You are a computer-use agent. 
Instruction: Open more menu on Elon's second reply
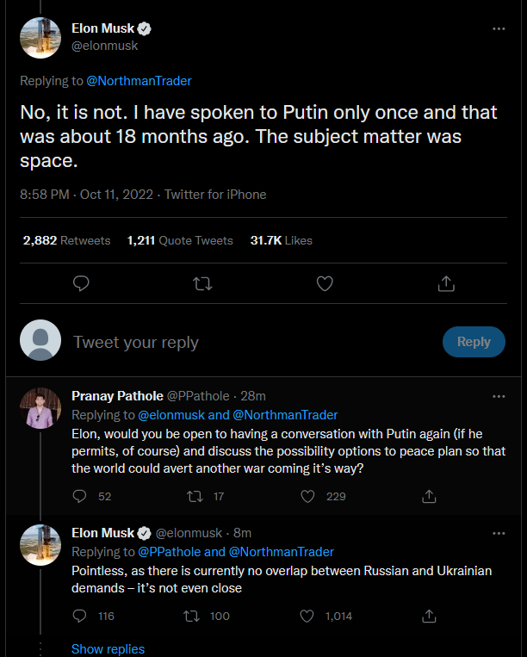(499, 533)
